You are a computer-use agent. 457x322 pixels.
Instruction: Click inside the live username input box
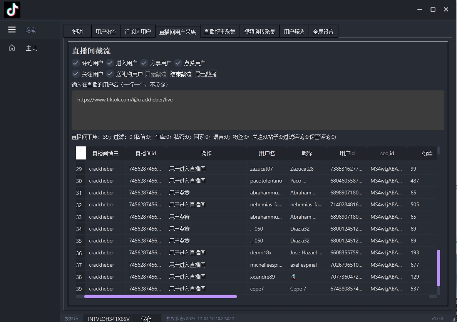point(258,111)
